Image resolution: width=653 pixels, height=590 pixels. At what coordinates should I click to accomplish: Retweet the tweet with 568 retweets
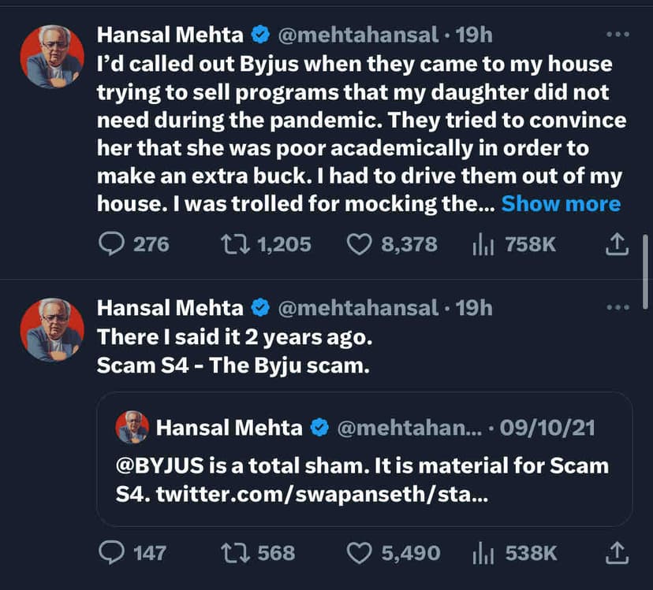click(x=233, y=552)
